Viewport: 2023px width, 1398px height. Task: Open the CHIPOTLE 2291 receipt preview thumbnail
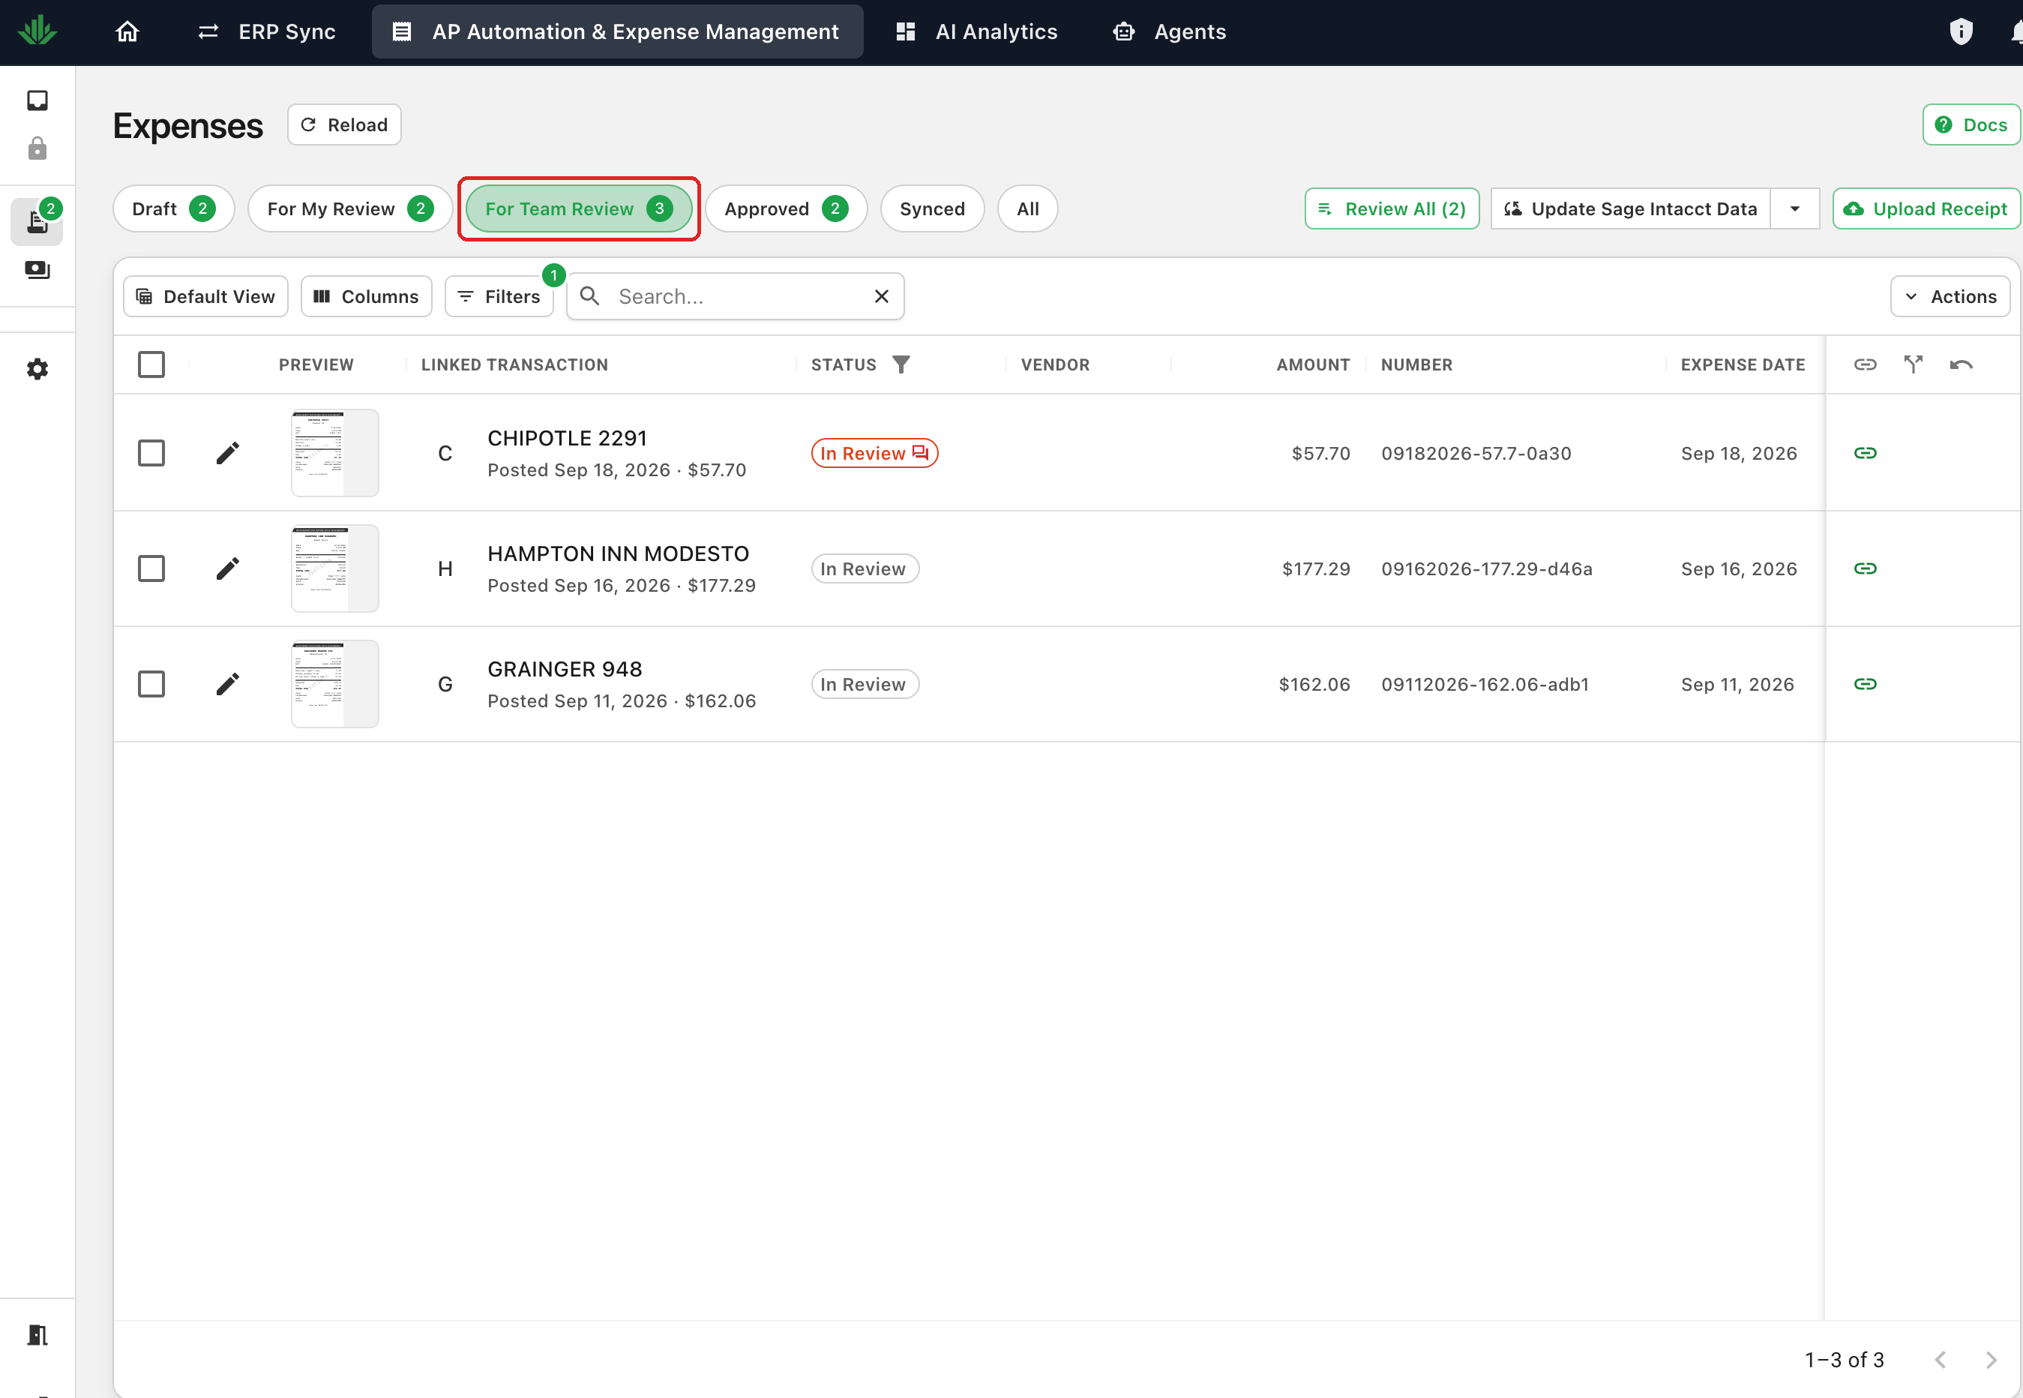[x=335, y=454]
